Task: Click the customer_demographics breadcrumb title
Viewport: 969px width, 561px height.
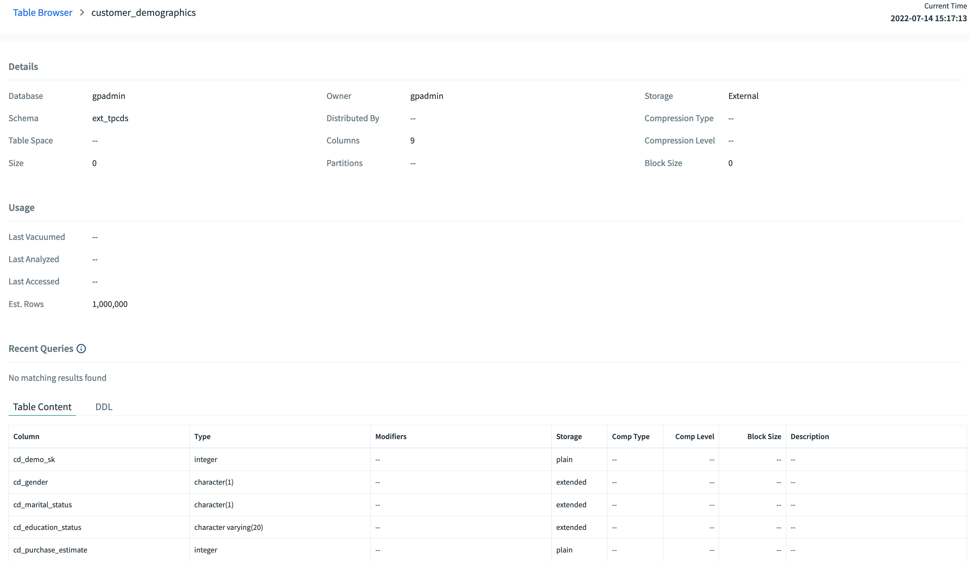Action: [x=143, y=13]
